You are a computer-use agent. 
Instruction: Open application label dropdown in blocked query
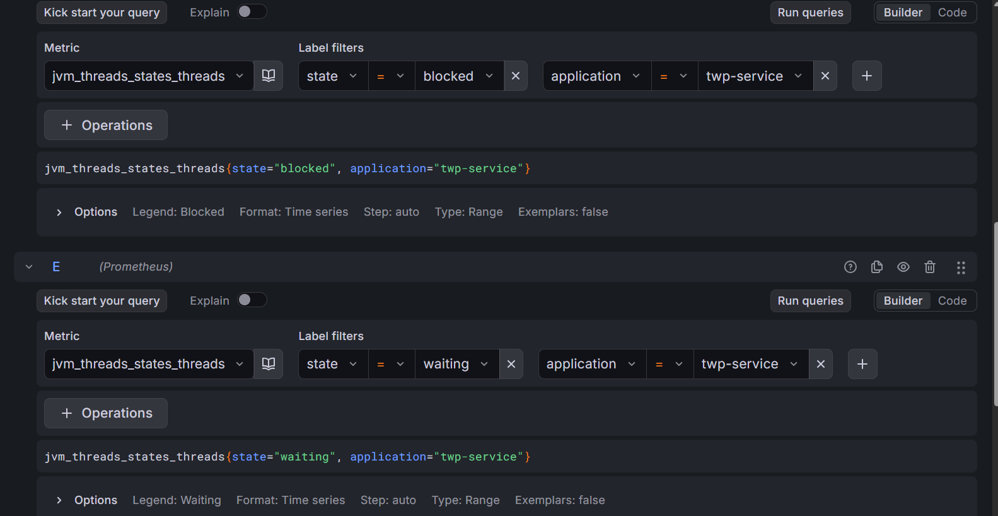596,76
